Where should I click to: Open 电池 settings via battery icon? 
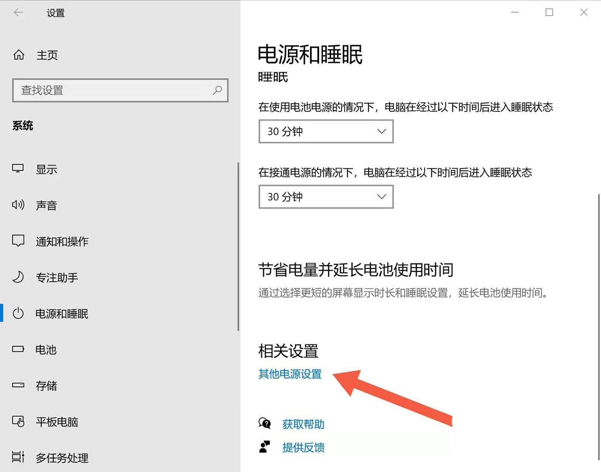click(18, 350)
